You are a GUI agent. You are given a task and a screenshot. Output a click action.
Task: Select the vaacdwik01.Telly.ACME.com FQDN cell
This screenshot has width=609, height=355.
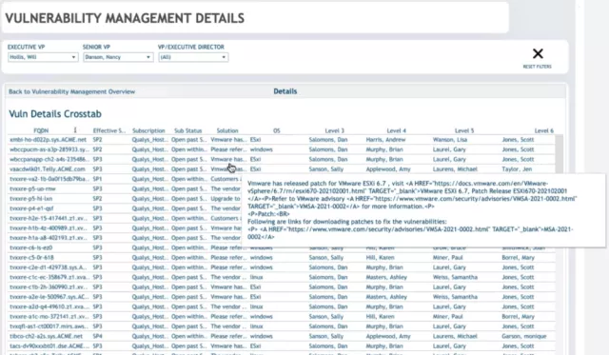48,169
